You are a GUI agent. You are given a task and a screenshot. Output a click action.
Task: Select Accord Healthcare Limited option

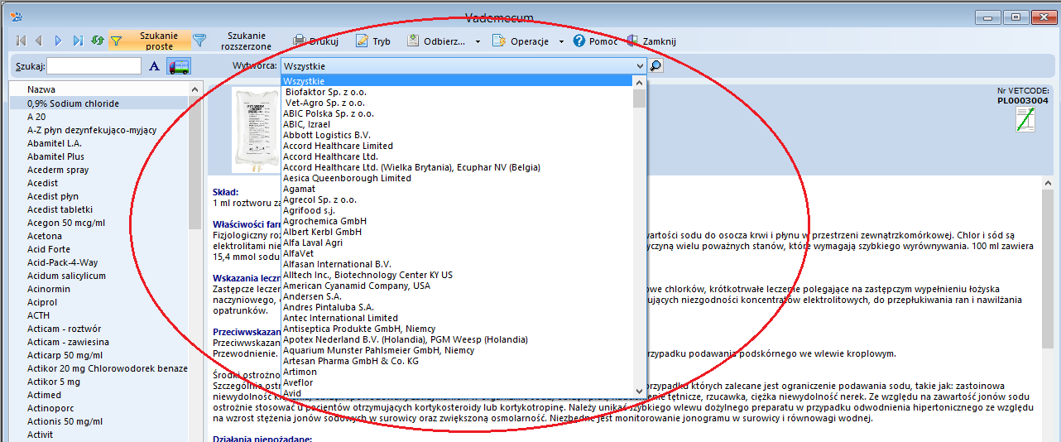click(458, 146)
